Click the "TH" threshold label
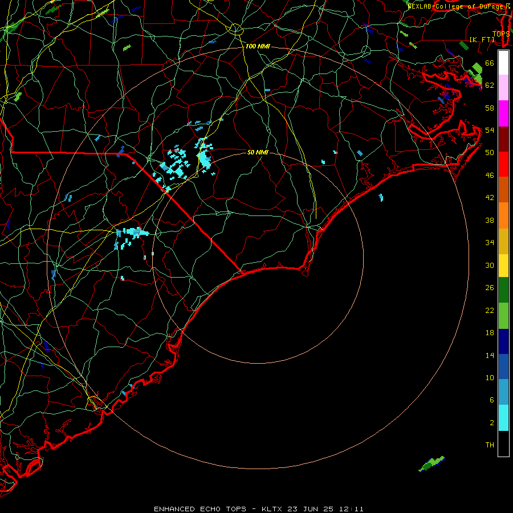 pyautogui.click(x=490, y=445)
